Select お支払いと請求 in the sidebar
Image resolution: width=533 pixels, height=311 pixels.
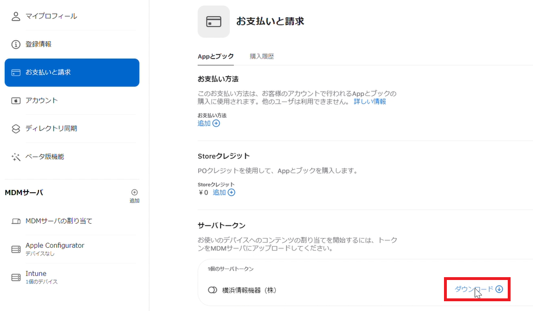[72, 72]
